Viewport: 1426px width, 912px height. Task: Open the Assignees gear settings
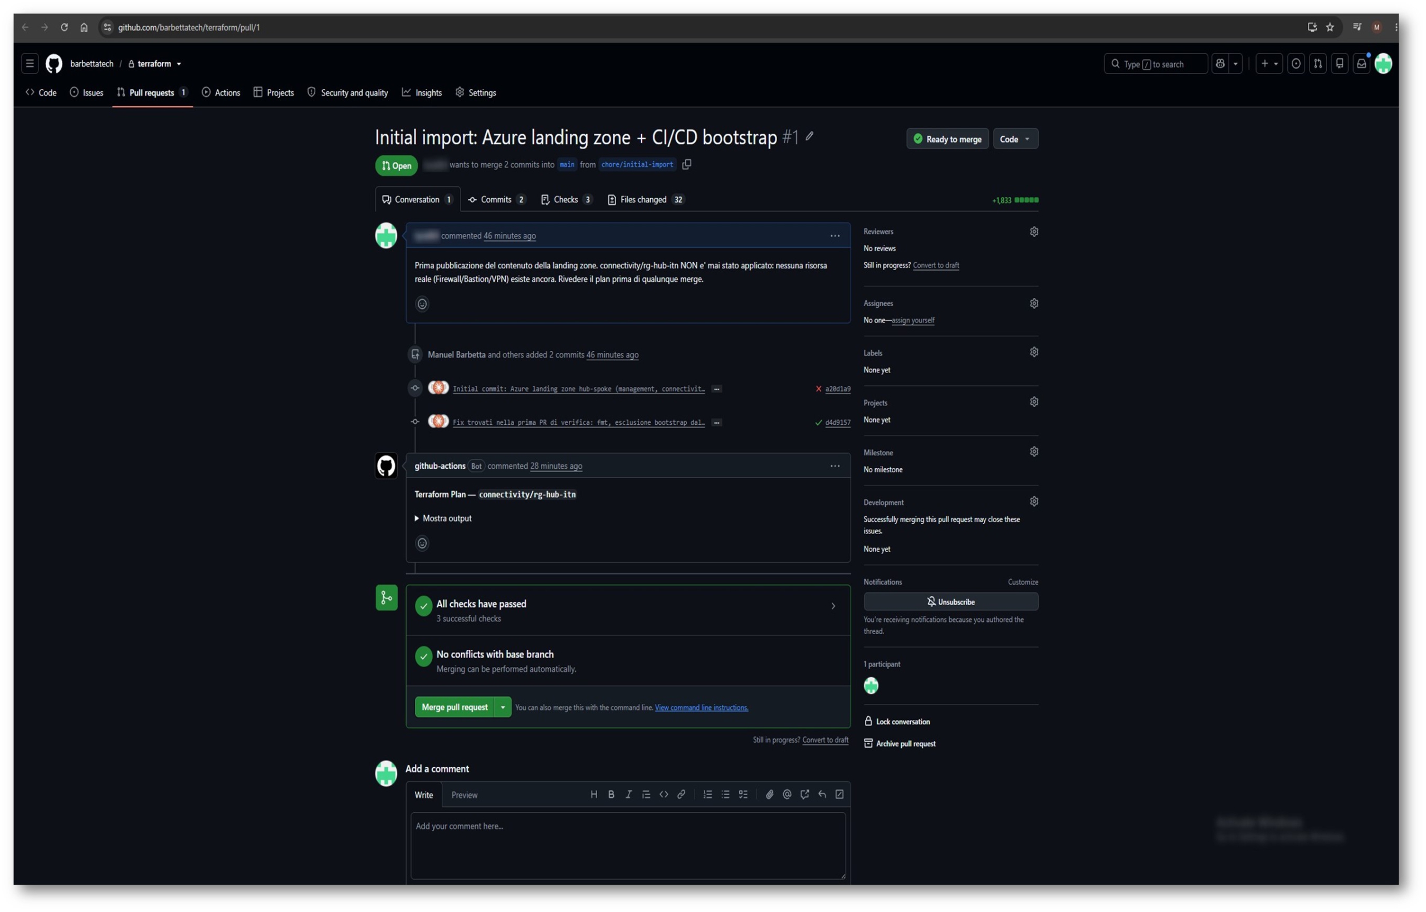point(1034,303)
